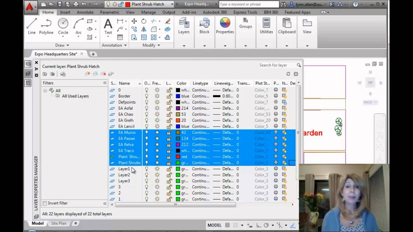
Task: Click the Search for layer field
Action: 277,65
